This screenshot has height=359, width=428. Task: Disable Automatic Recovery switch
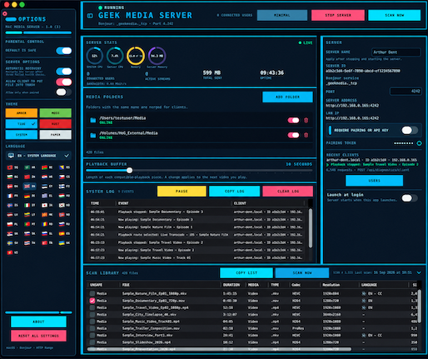pos(64,72)
